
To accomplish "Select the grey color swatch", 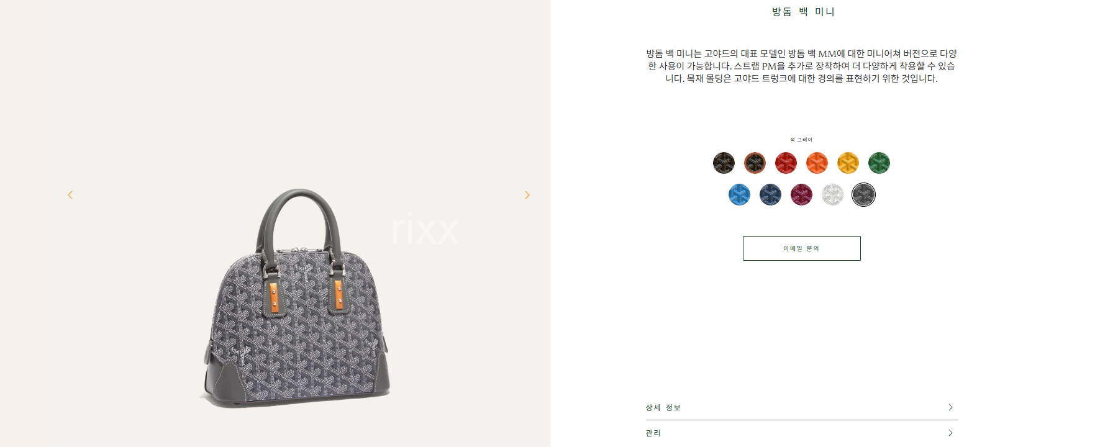I will tap(863, 195).
